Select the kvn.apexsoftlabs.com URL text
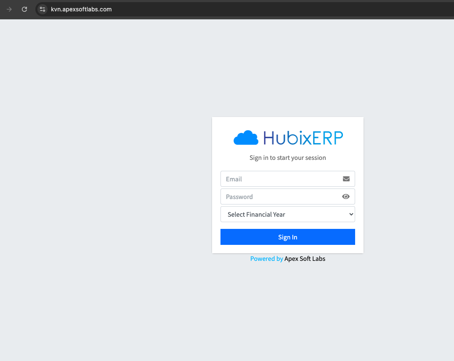Screen dimensions: 454x361 pyautogui.click(x=81, y=9)
